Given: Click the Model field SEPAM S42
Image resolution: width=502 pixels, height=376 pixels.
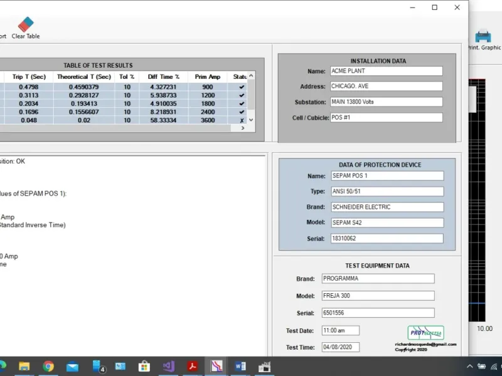Looking at the screenshot, I should click(387, 222).
